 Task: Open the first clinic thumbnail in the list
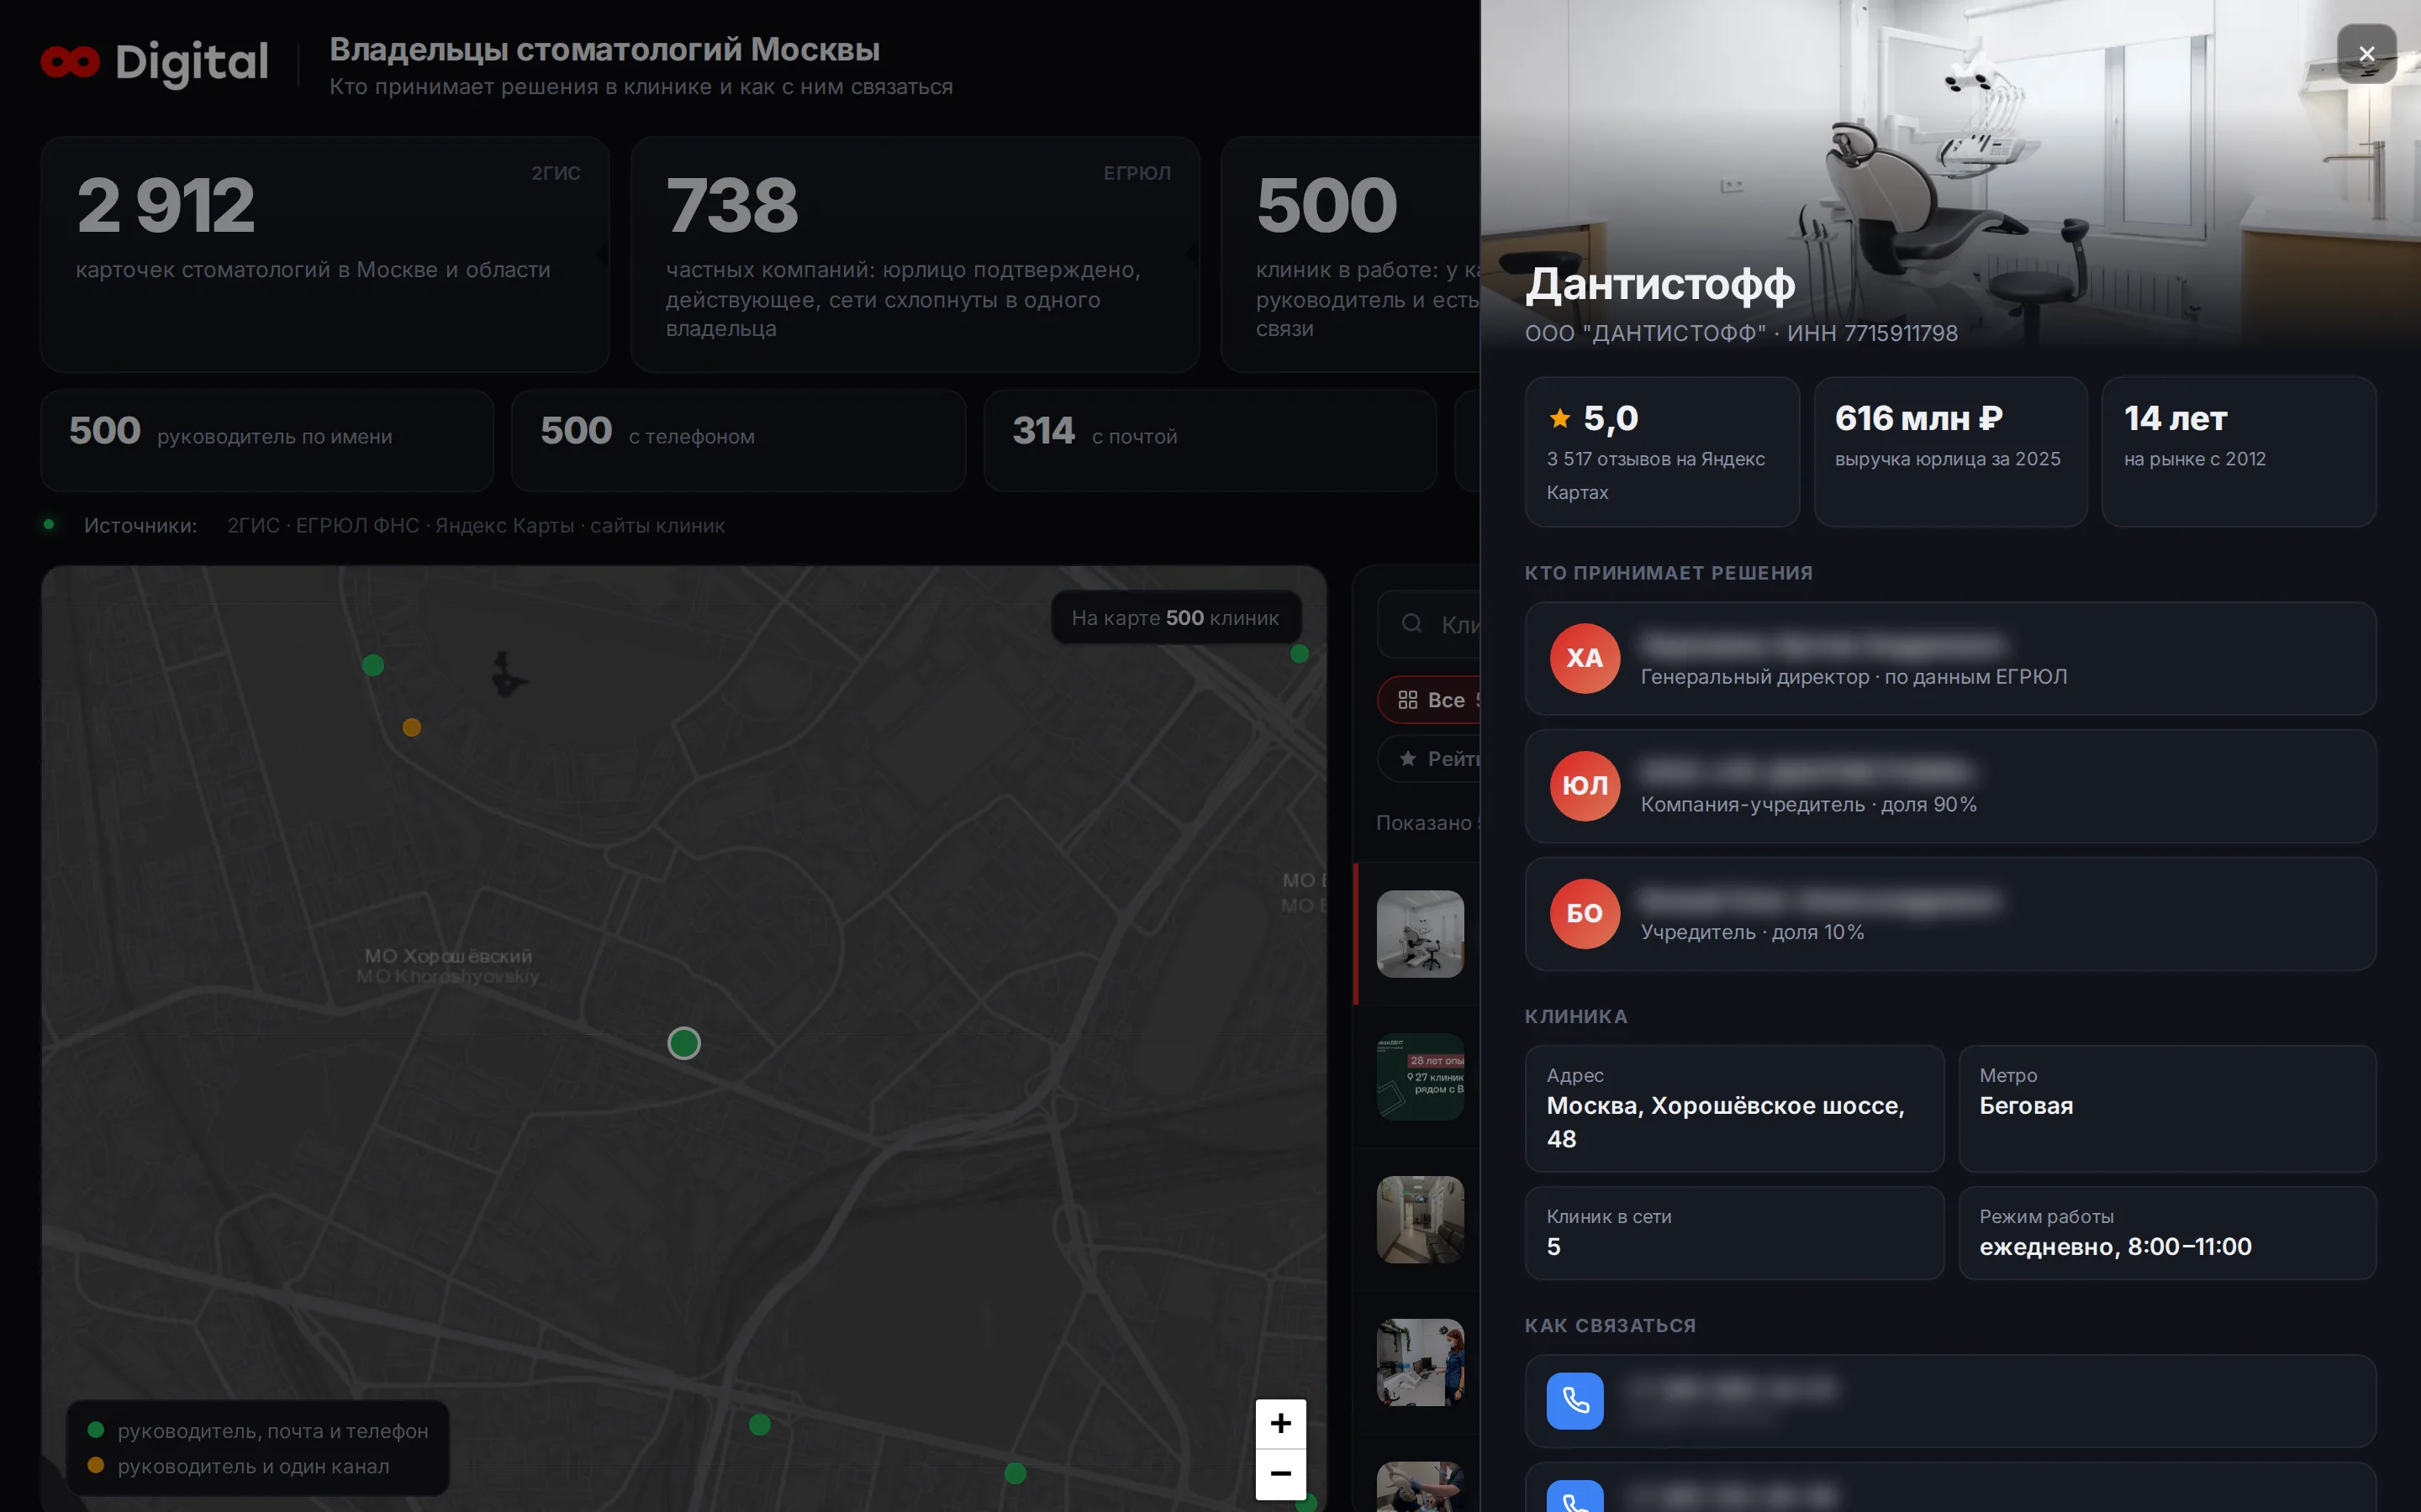pos(1420,934)
